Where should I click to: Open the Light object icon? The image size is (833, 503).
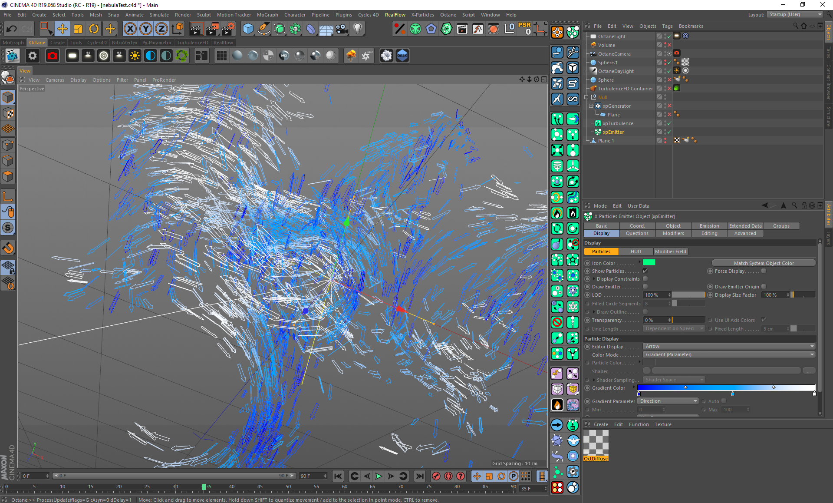tap(358, 29)
